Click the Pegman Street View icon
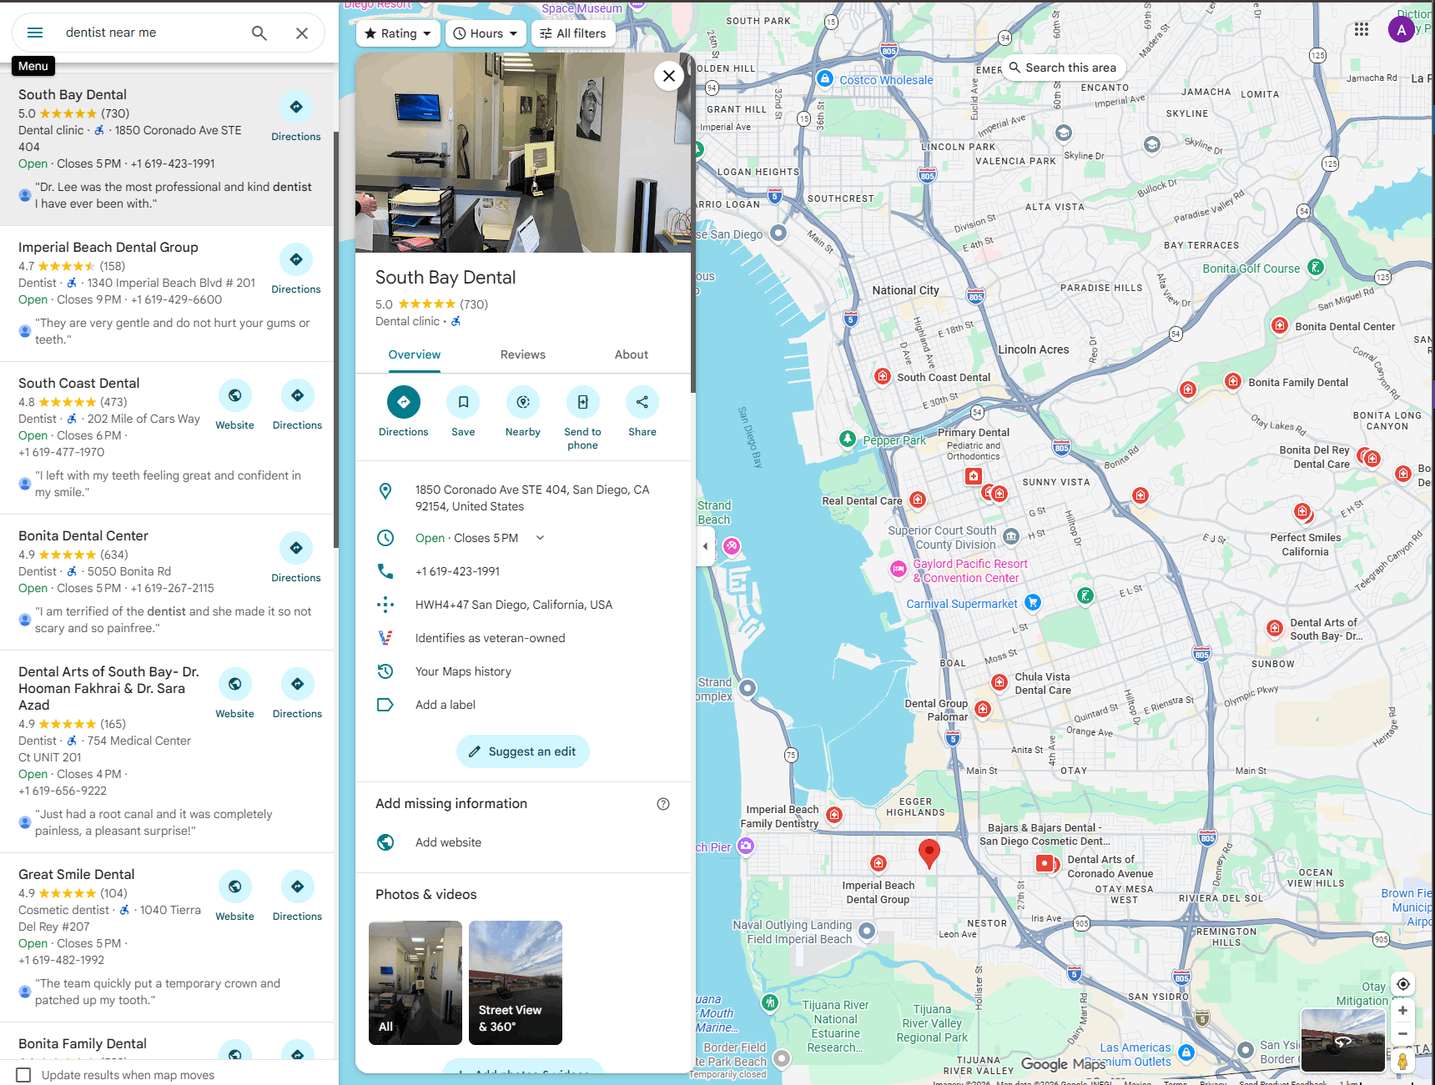 [1403, 1062]
